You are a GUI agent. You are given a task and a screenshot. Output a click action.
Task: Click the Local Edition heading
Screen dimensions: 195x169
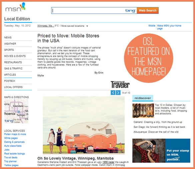17,19
